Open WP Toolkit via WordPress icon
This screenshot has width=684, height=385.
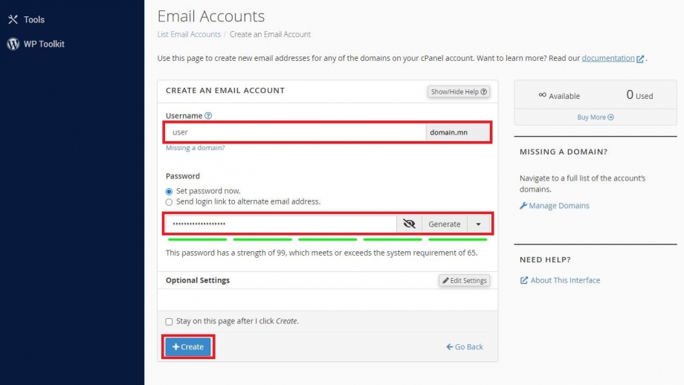point(13,44)
